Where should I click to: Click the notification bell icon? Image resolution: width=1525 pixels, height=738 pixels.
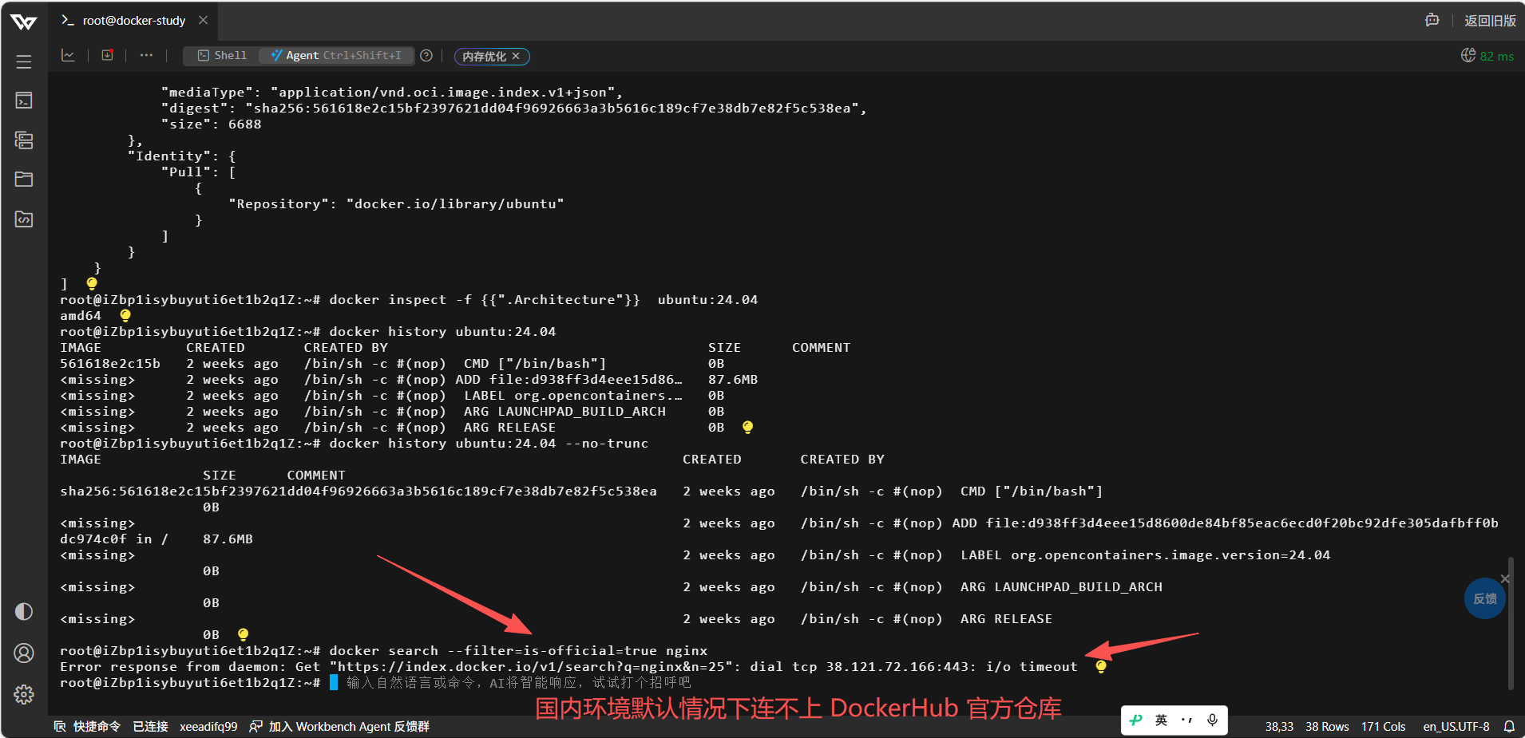(1509, 726)
